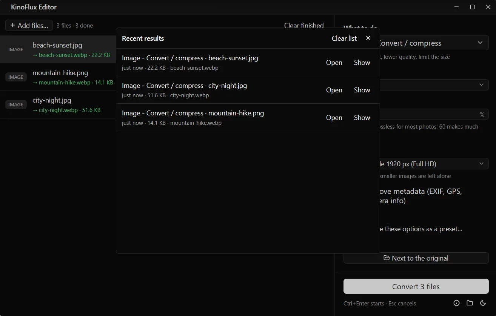Select beach-sunset.jpg in the file list
The height and width of the screenshot is (316, 496).
point(58,49)
